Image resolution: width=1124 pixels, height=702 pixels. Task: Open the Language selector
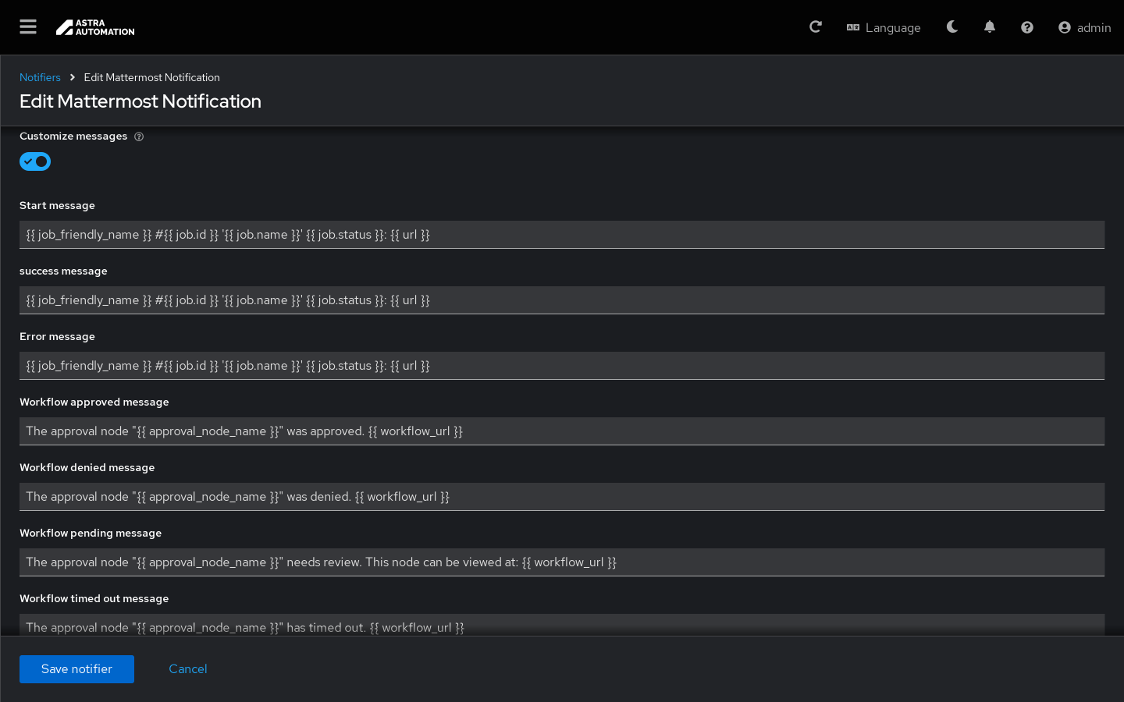tap(884, 27)
